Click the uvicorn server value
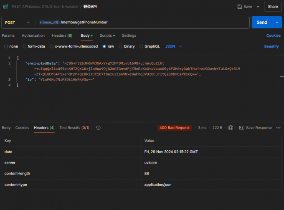Viewport: 284px width, 210px height. click(x=151, y=163)
